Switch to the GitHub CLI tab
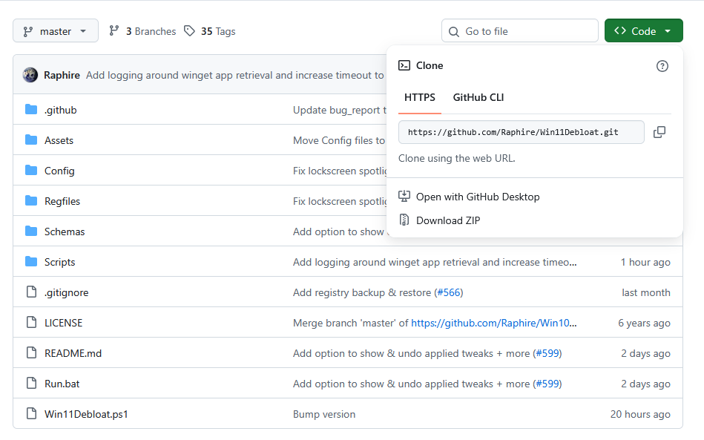Image resolution: width=704 pixels, height=440 pixels. (x=478, y=97)
